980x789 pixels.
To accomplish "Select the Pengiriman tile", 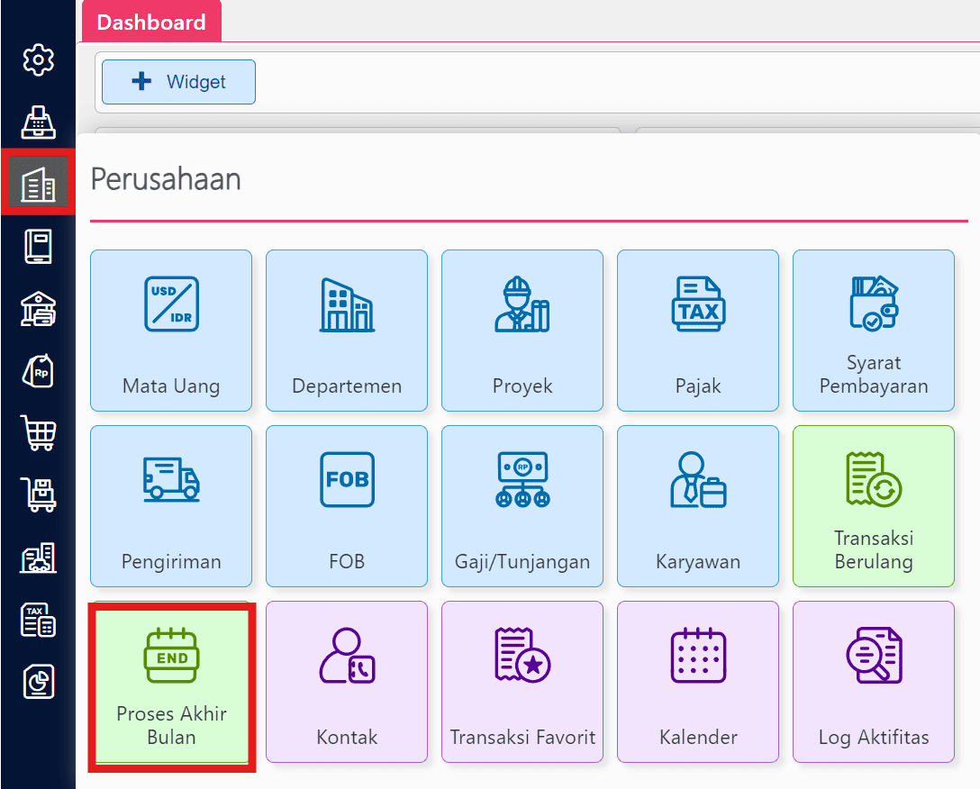I will pyautogui.click(x=170, y=506).
